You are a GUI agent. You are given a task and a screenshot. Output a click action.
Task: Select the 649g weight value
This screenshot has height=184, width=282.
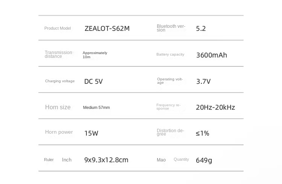pyautogui.click(x=204, y=160)
